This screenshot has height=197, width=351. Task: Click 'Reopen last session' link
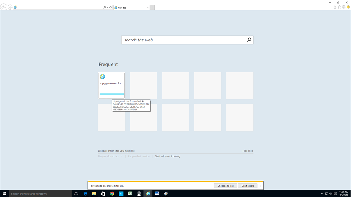tap(139, 156)
